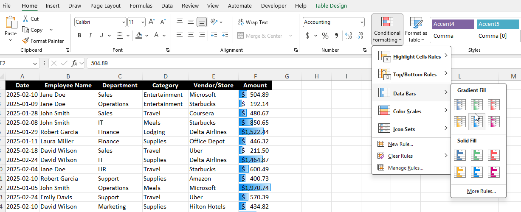Select Align Right icon

pyautogui.click(x=202, y=36)
